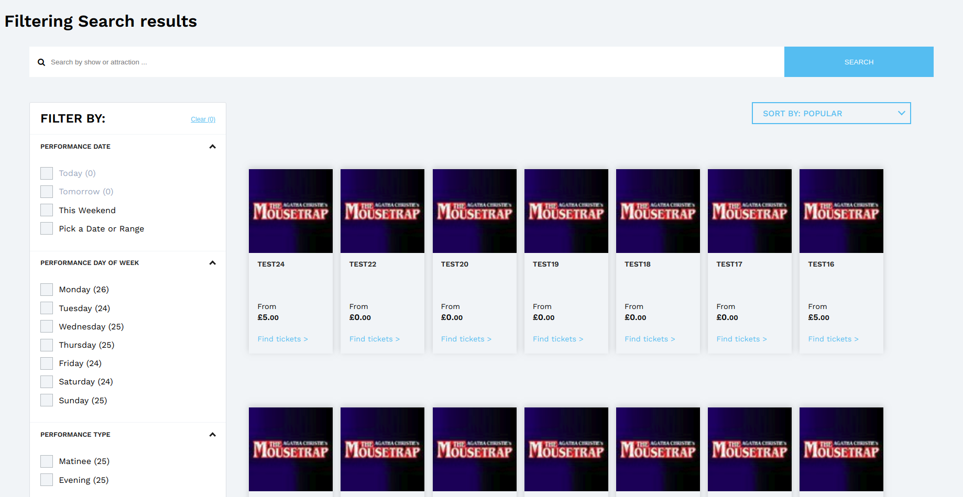
Task: Find tickets for TEST20
Action: click(x=466, y=339)
